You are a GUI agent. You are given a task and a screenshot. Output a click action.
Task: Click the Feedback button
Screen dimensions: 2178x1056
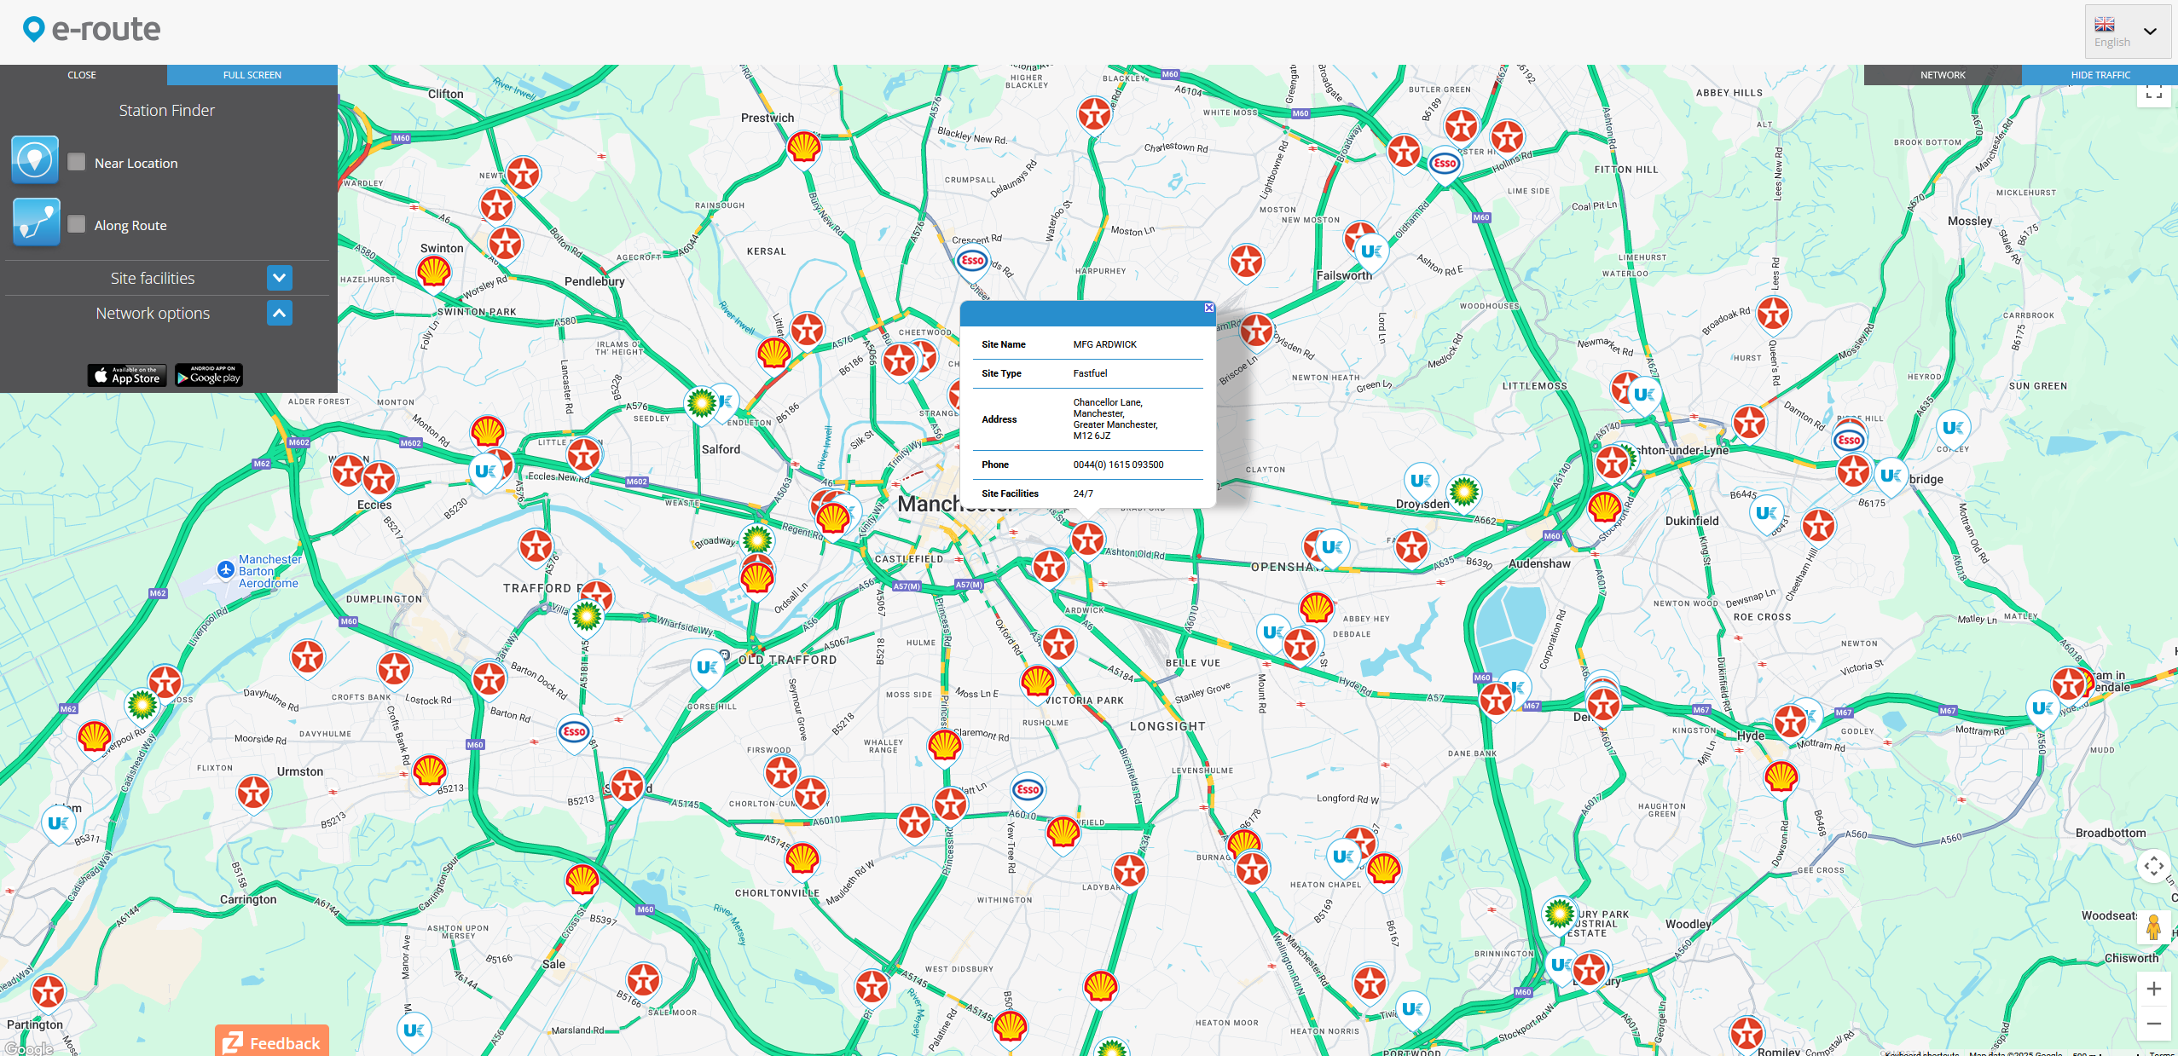[272, 1042]
